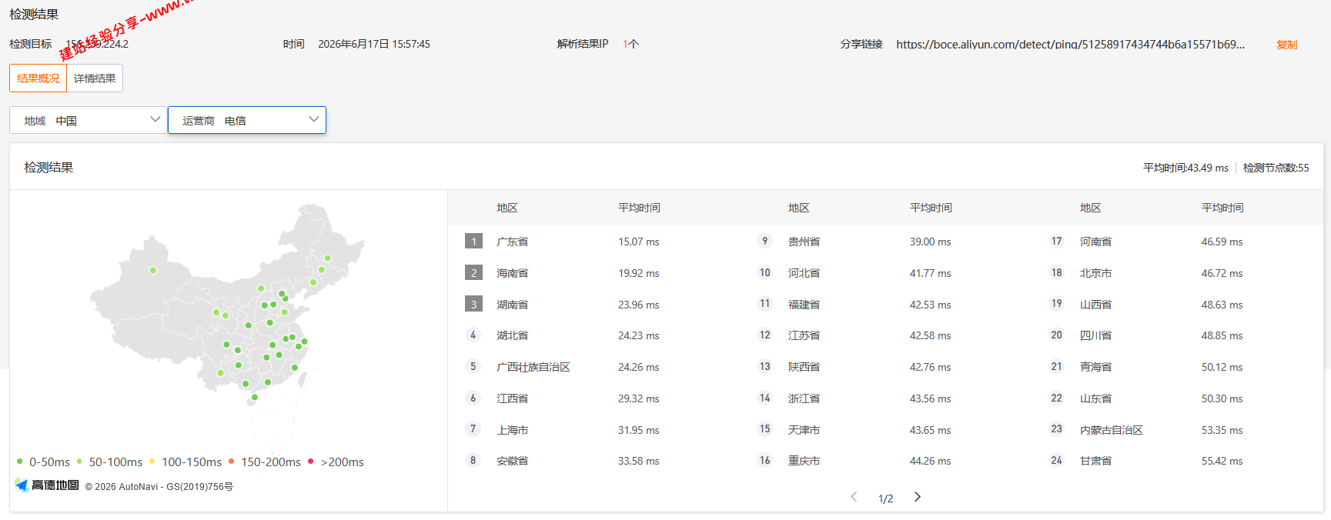Click the Xinjiang node dot on map
This screenshot has width=1331, height=520.
tap(153, 270)
